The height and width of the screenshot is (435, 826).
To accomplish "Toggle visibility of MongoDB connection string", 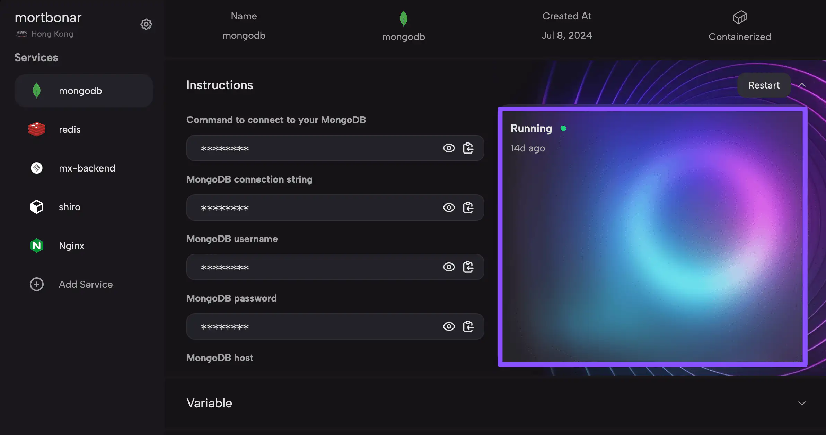I will tap(448, 207).
